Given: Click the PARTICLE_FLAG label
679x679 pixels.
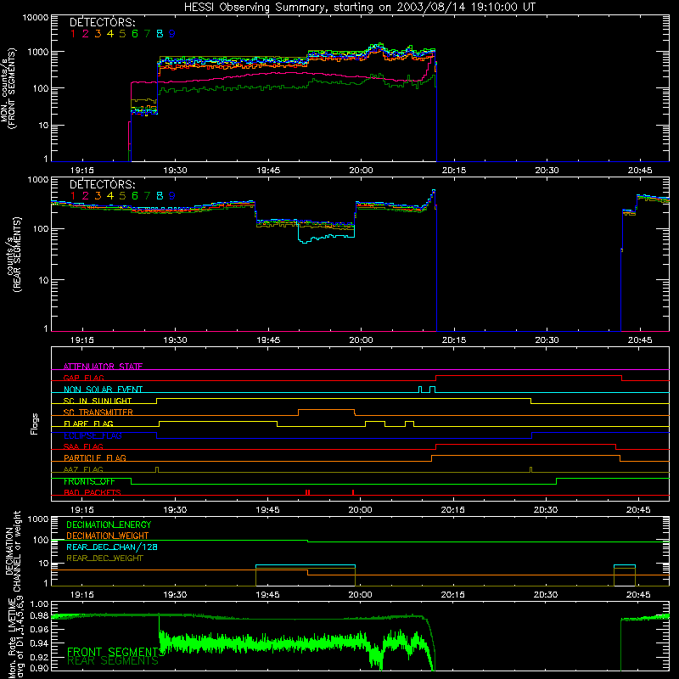Looking at the screenshot, I should (95, 457).
